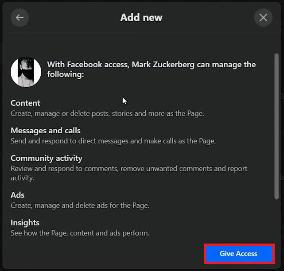This screenshot has height=271, width=284.
Task: Click the Mark Zuckerberg name in the heading
Action: (x=163, y=65)
